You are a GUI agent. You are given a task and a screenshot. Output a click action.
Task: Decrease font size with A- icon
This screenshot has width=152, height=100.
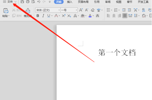tap(87, 10)
